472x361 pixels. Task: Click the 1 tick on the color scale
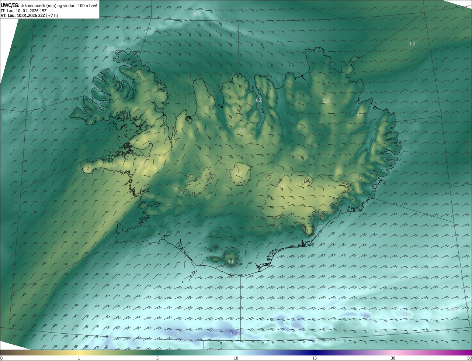[x=79, y=358]
